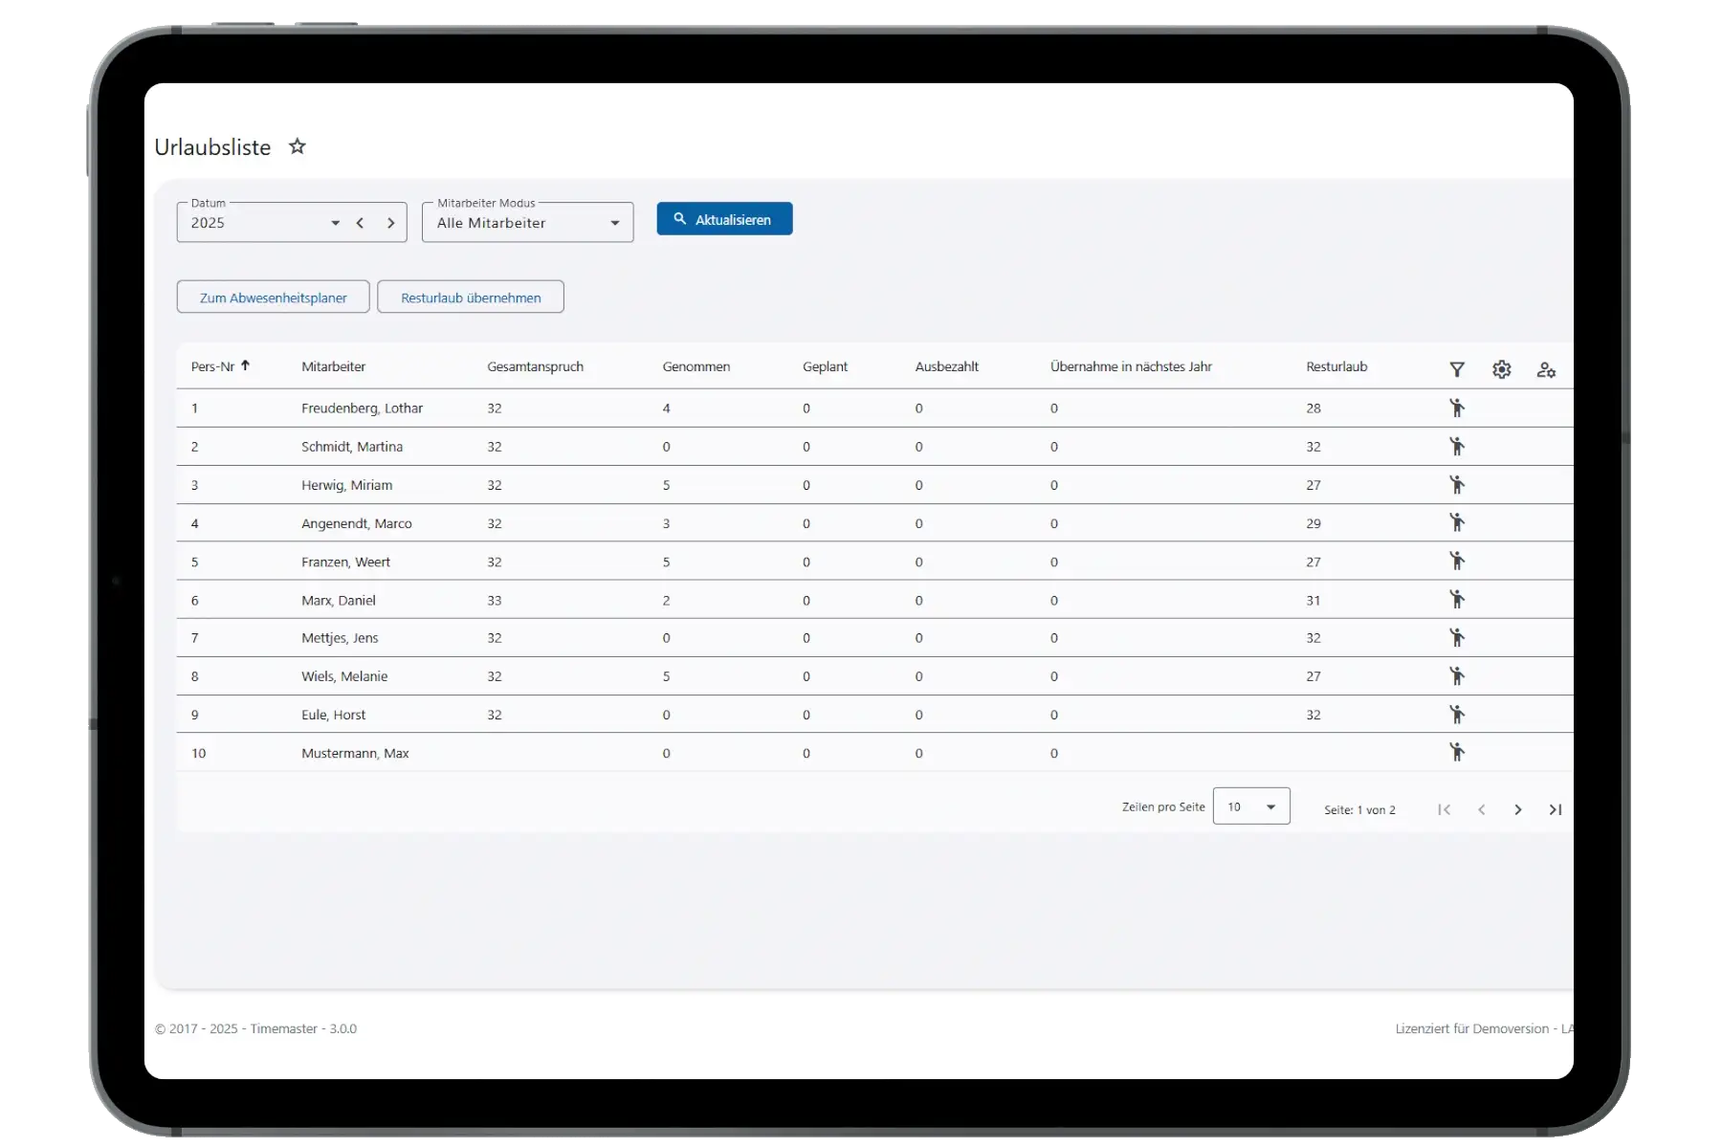This screenshot has width=1722, height=1148.
Task: Click the employee settings icon in table header
Action: [1546, 369]
